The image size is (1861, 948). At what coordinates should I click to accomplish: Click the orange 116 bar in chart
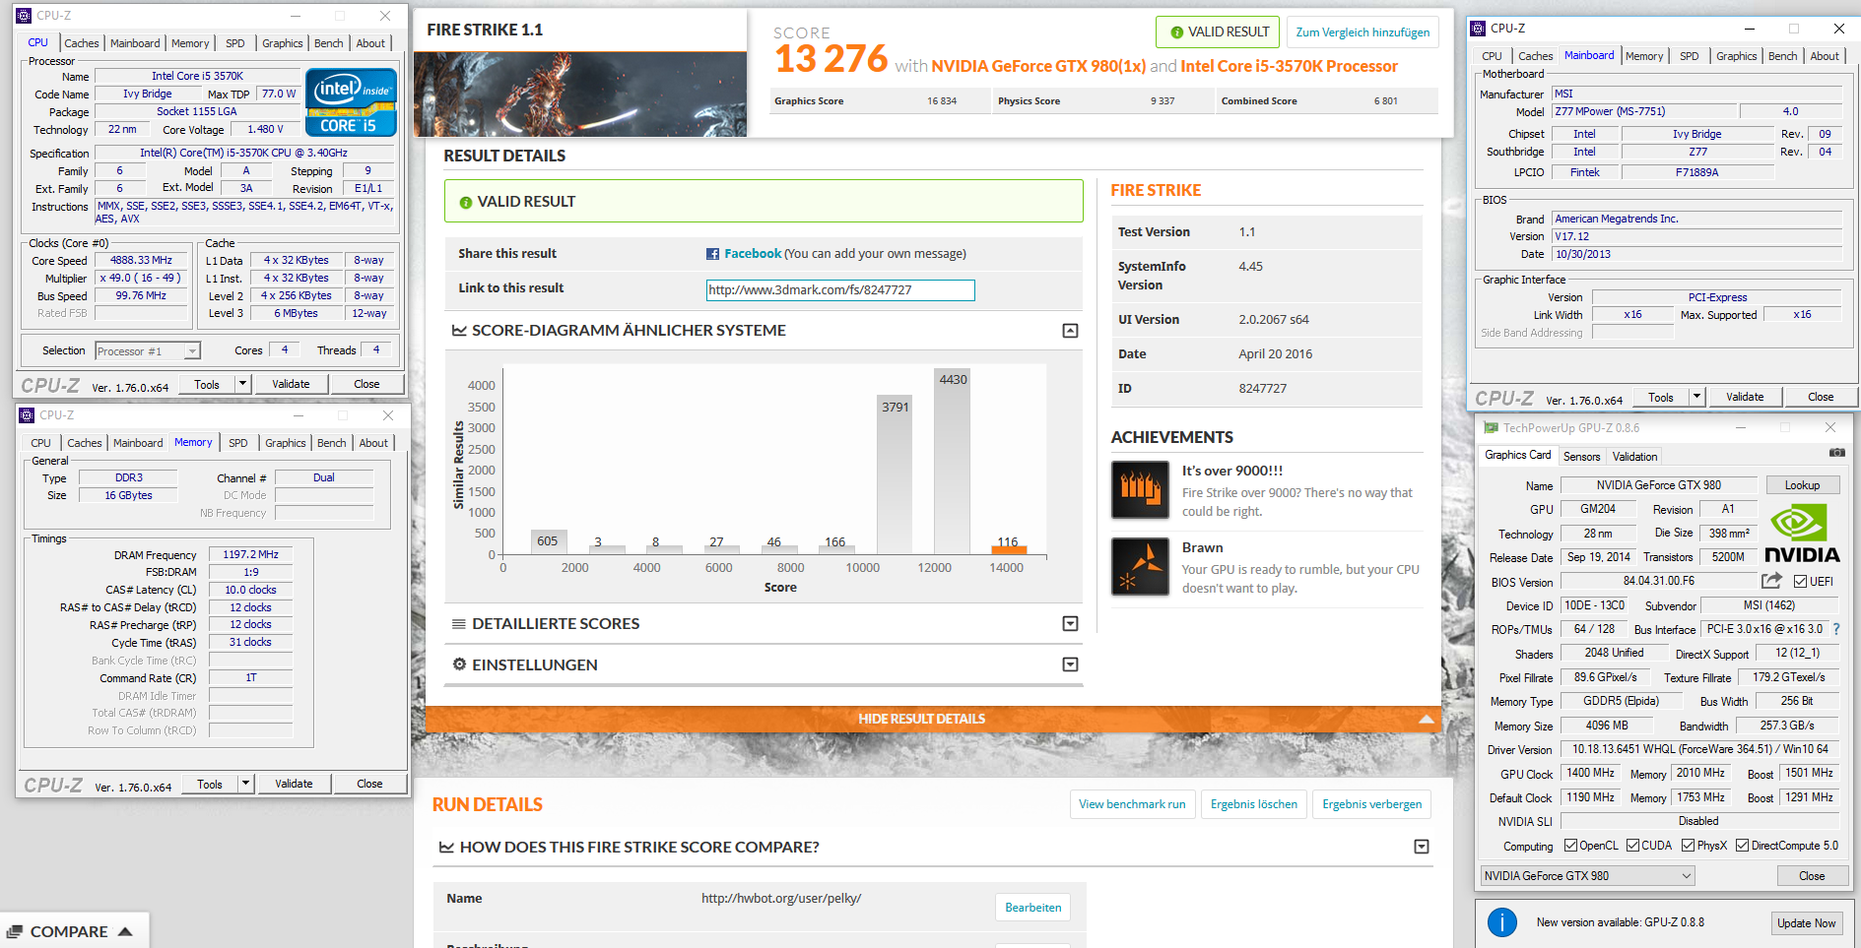(x=1008, y=550)
